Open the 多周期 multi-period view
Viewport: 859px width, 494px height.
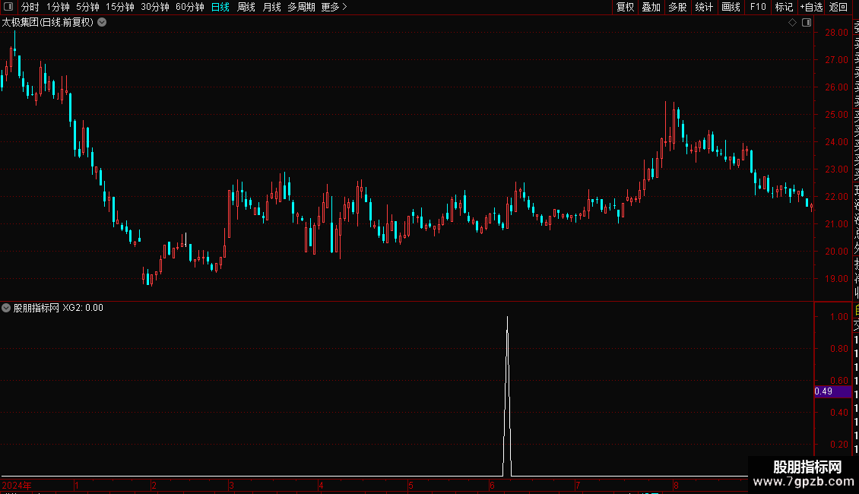point(301,7)
